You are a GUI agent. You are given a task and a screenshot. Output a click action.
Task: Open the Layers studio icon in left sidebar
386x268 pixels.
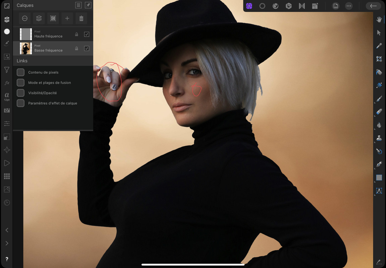7,19
